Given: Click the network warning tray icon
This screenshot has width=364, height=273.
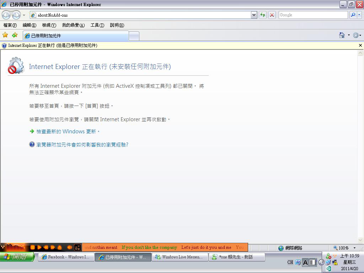Looking at the screenshot, I should 335,263.
